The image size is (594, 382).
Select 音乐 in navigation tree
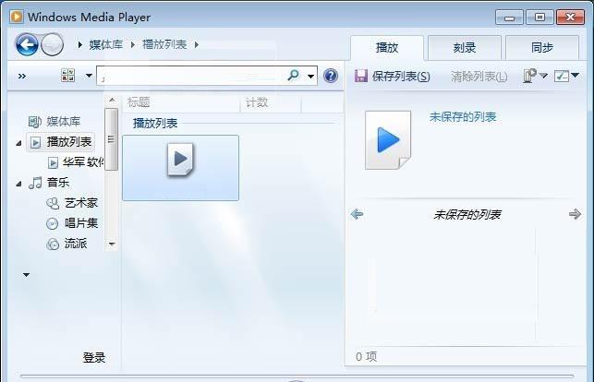[x=57, y=183]
